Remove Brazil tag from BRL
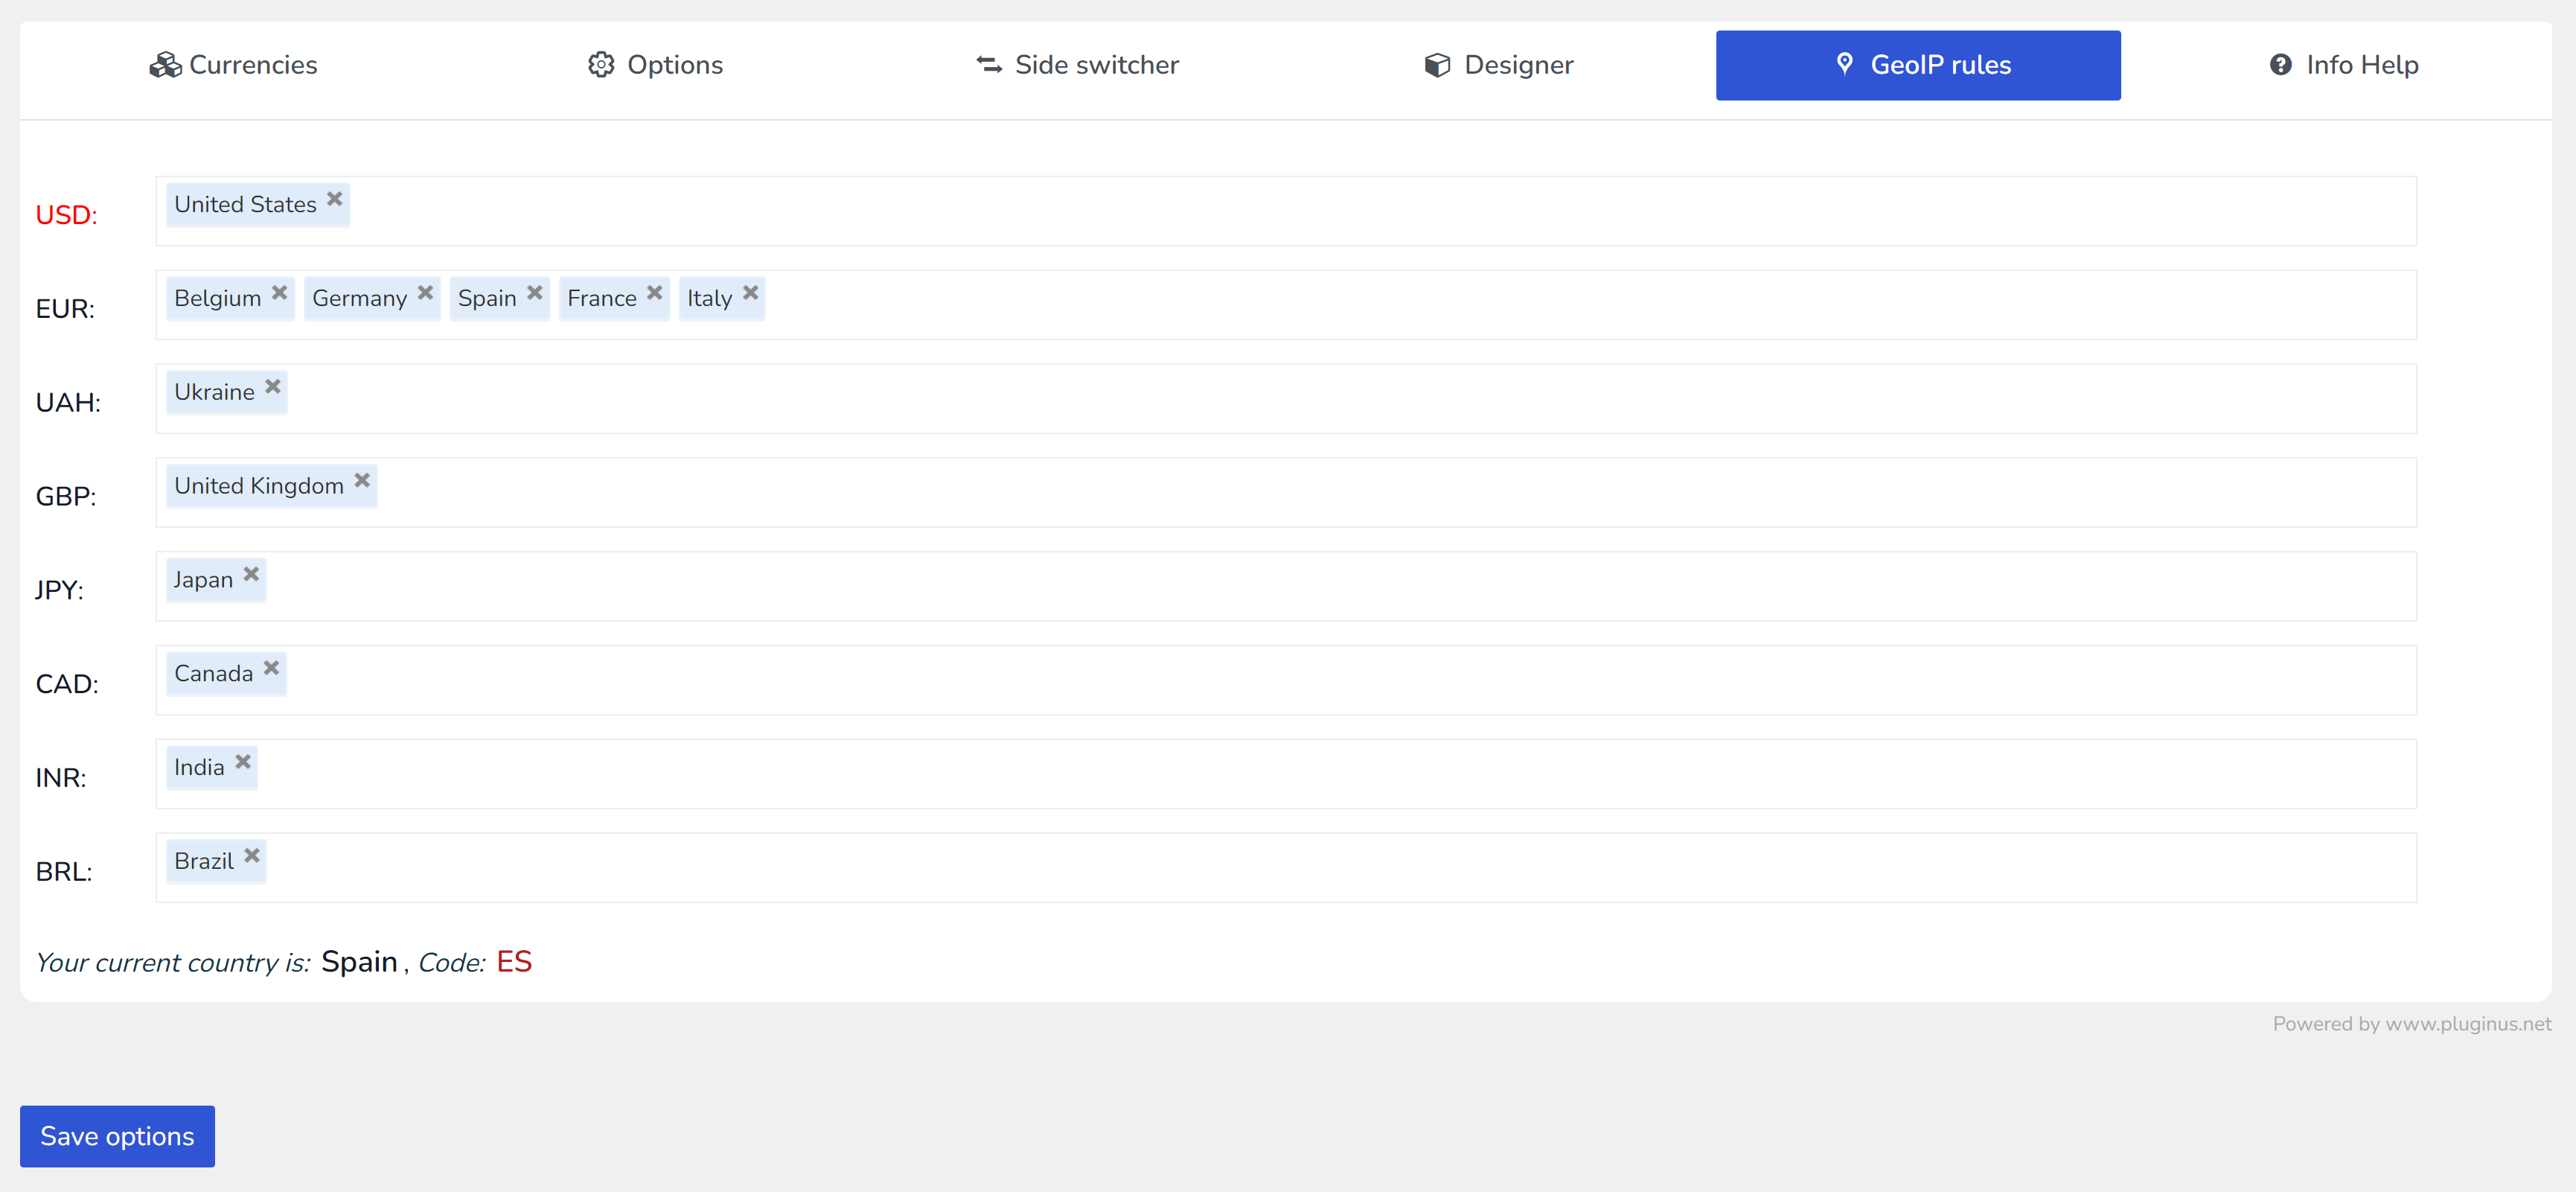This screenshot has height=1192, width=2576. pos(252,856)
